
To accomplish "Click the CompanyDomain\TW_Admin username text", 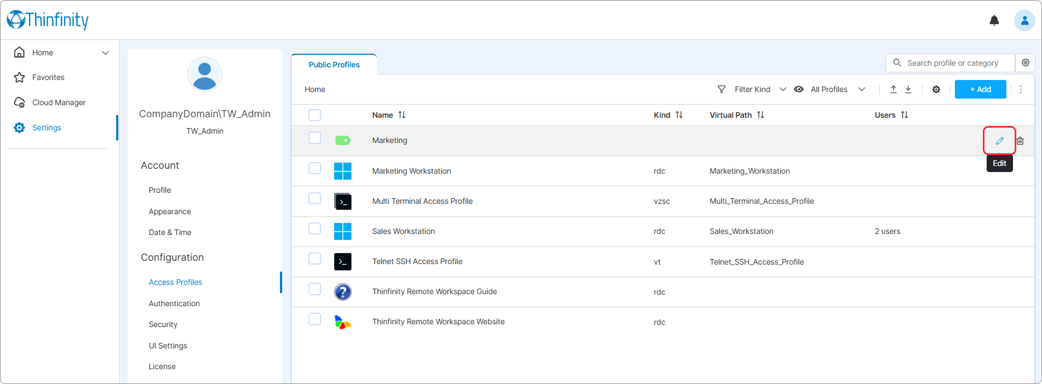I will coord(205,114).
